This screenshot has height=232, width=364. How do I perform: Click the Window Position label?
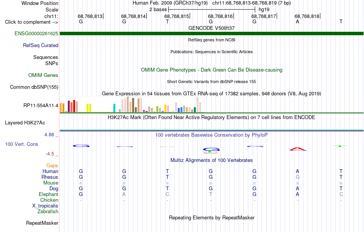click(x=40, y=3)
